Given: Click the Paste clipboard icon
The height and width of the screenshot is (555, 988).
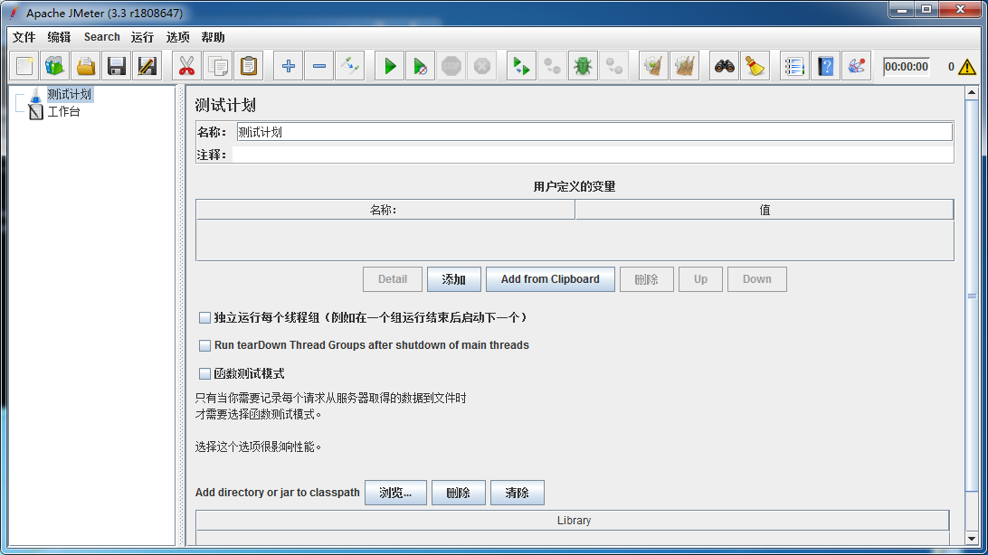Looking at the screenshot, I should click(x=249, y=66).
